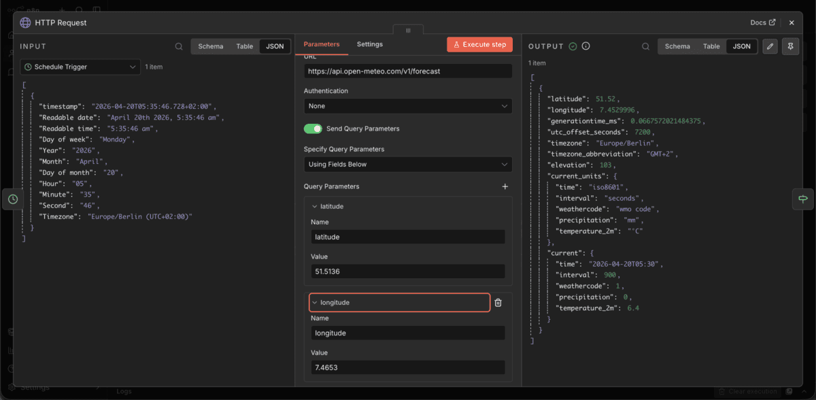Search within the INPUT panel
The image size is (816, 400).
[178, 46]
